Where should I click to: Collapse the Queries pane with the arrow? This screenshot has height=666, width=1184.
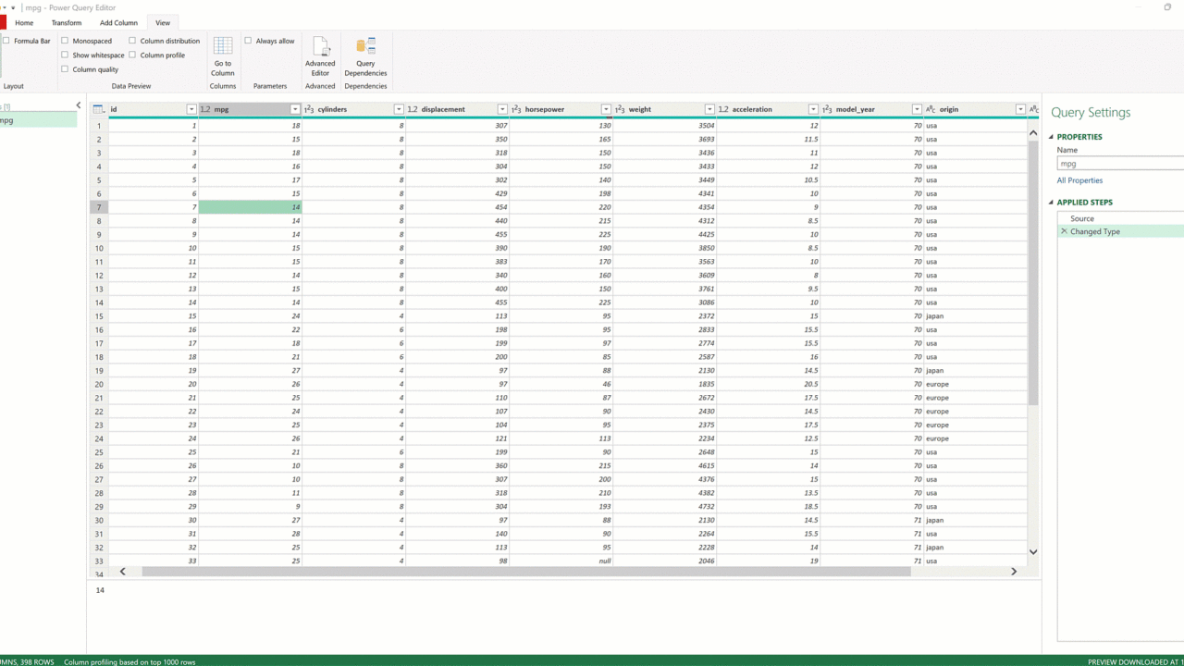click(79, 105)
